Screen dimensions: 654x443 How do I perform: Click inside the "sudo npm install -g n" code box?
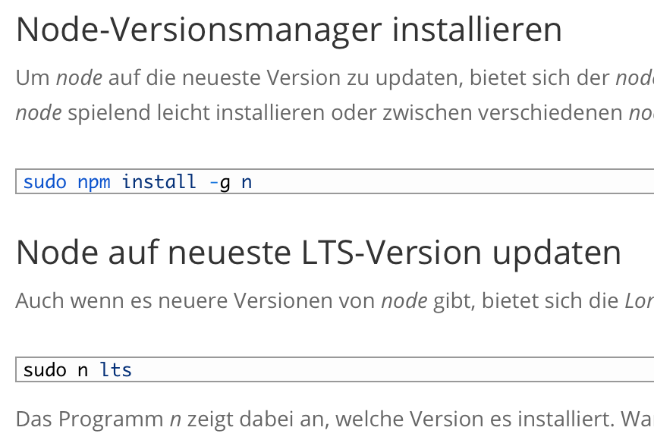[x=455, y=182]
